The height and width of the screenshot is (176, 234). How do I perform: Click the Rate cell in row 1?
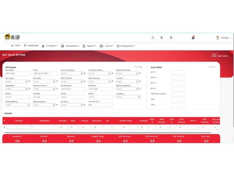click(x=73, y=127)
